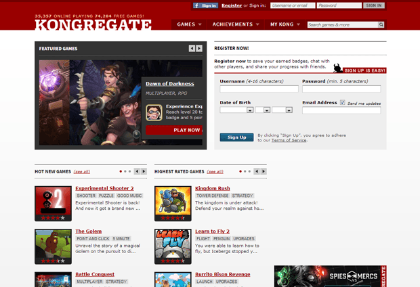Open Battle Conquest game thumbnail
420x287 pixels.
coord(53,280)
